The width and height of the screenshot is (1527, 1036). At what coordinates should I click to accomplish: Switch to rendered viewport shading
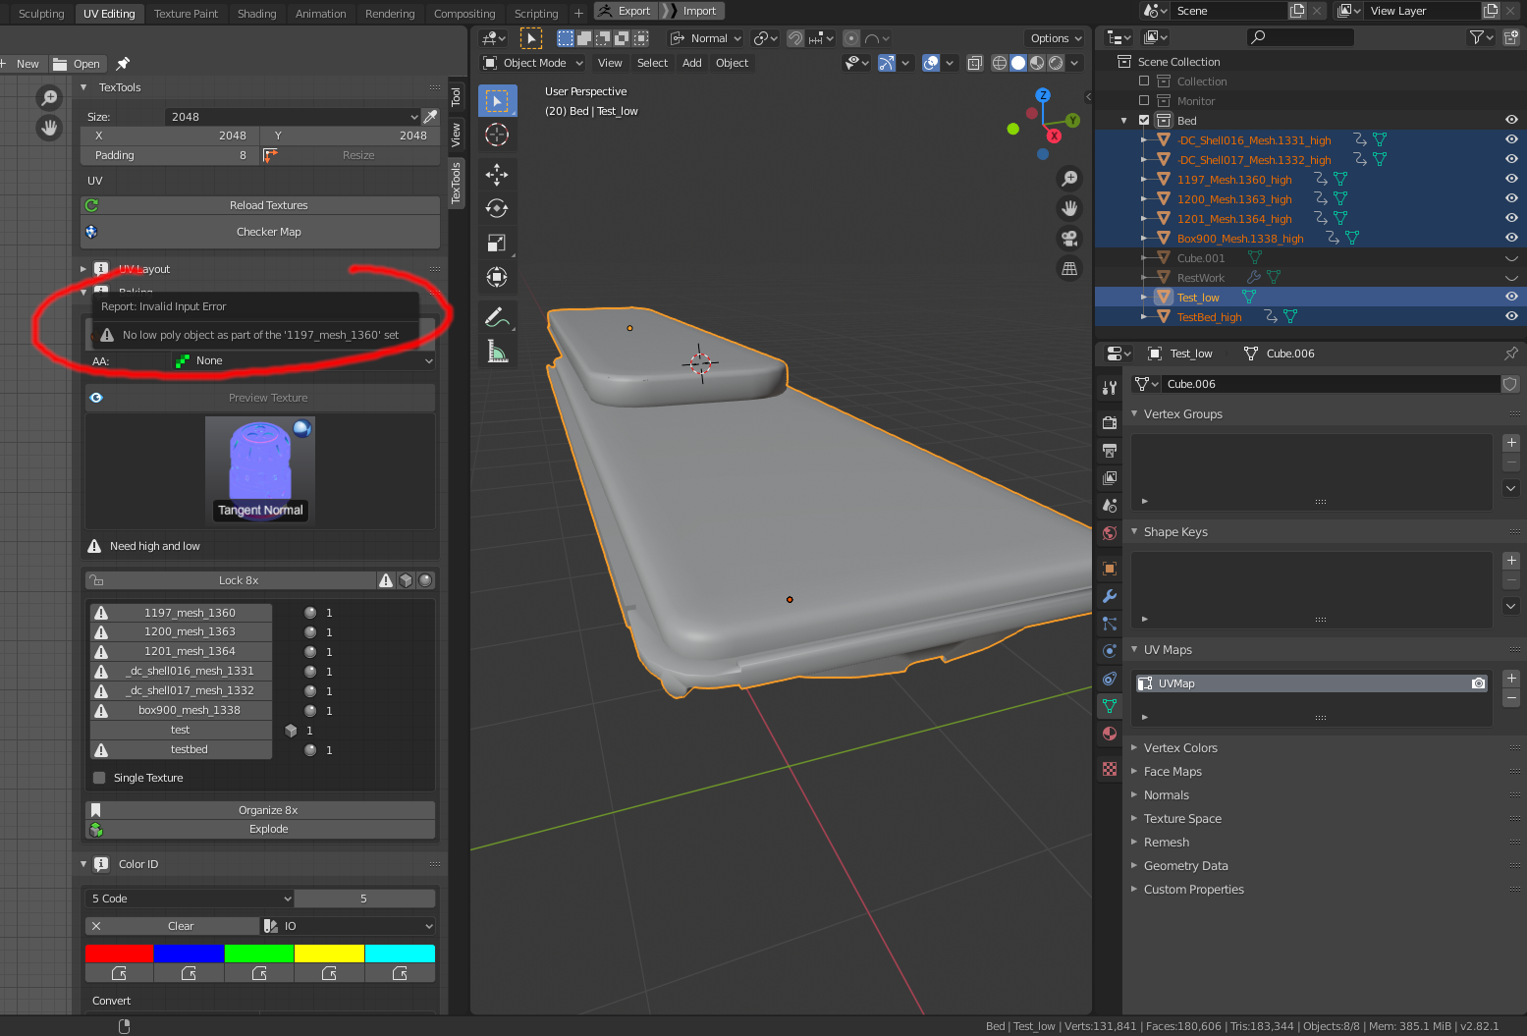(1056, 63)
